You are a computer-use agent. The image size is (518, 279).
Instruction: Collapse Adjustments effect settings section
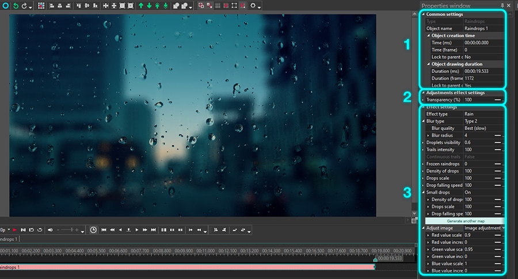[423, 93]
